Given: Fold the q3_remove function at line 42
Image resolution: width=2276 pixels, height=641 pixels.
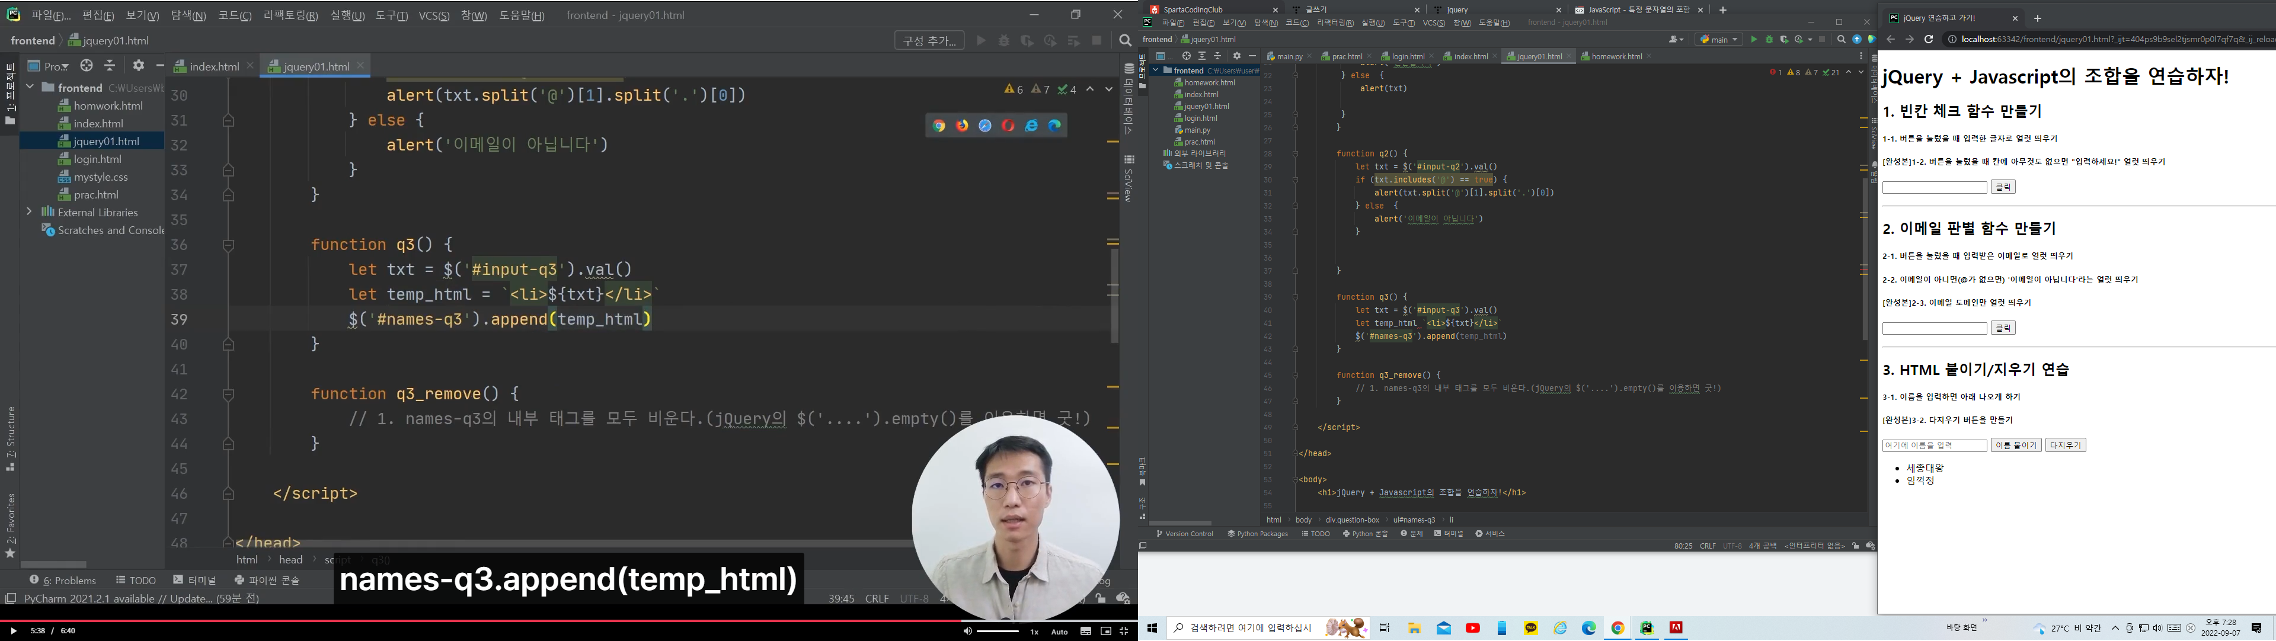Looking at the screenshot, I should [x=228, y=395].
